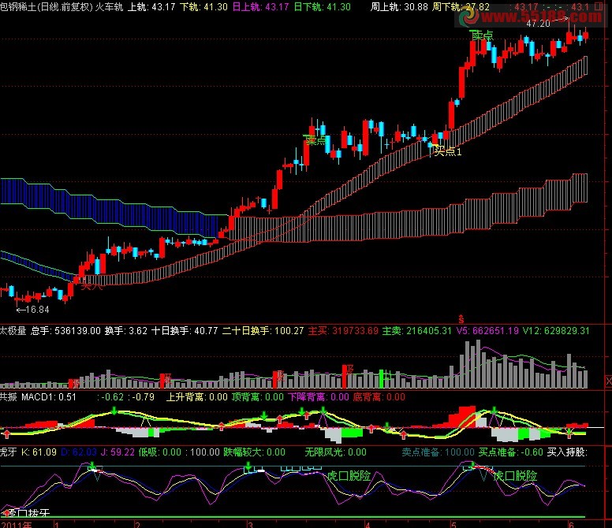Viewport: 612px width, 528px height.
Task: Jump to month 5 on time axis
Action: [453, 525]
